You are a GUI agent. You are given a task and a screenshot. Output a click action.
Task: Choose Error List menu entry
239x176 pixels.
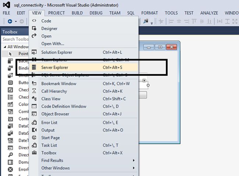click(x=83, y=122)
